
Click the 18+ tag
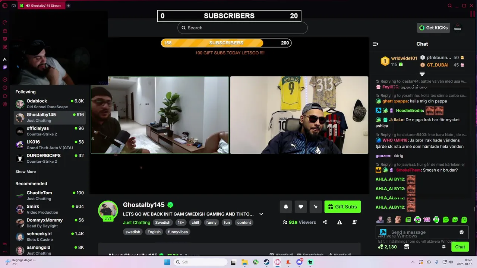tap(181, 223)
